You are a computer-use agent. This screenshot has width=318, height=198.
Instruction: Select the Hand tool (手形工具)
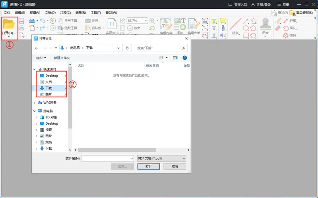[68, 21]
